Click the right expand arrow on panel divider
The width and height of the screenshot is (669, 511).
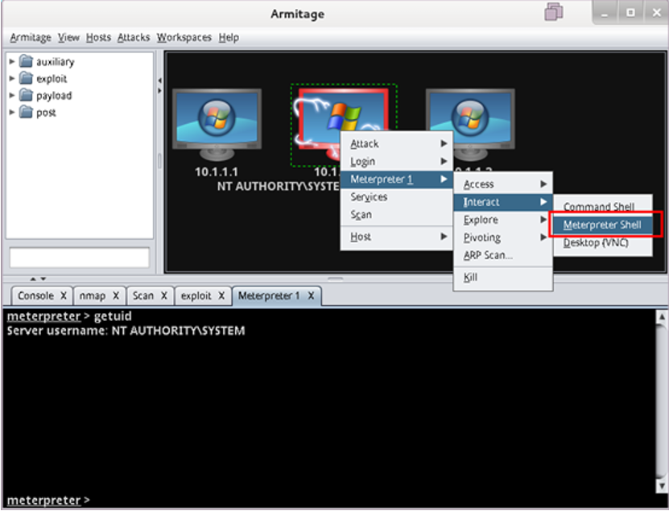click(x=159, y=90)
